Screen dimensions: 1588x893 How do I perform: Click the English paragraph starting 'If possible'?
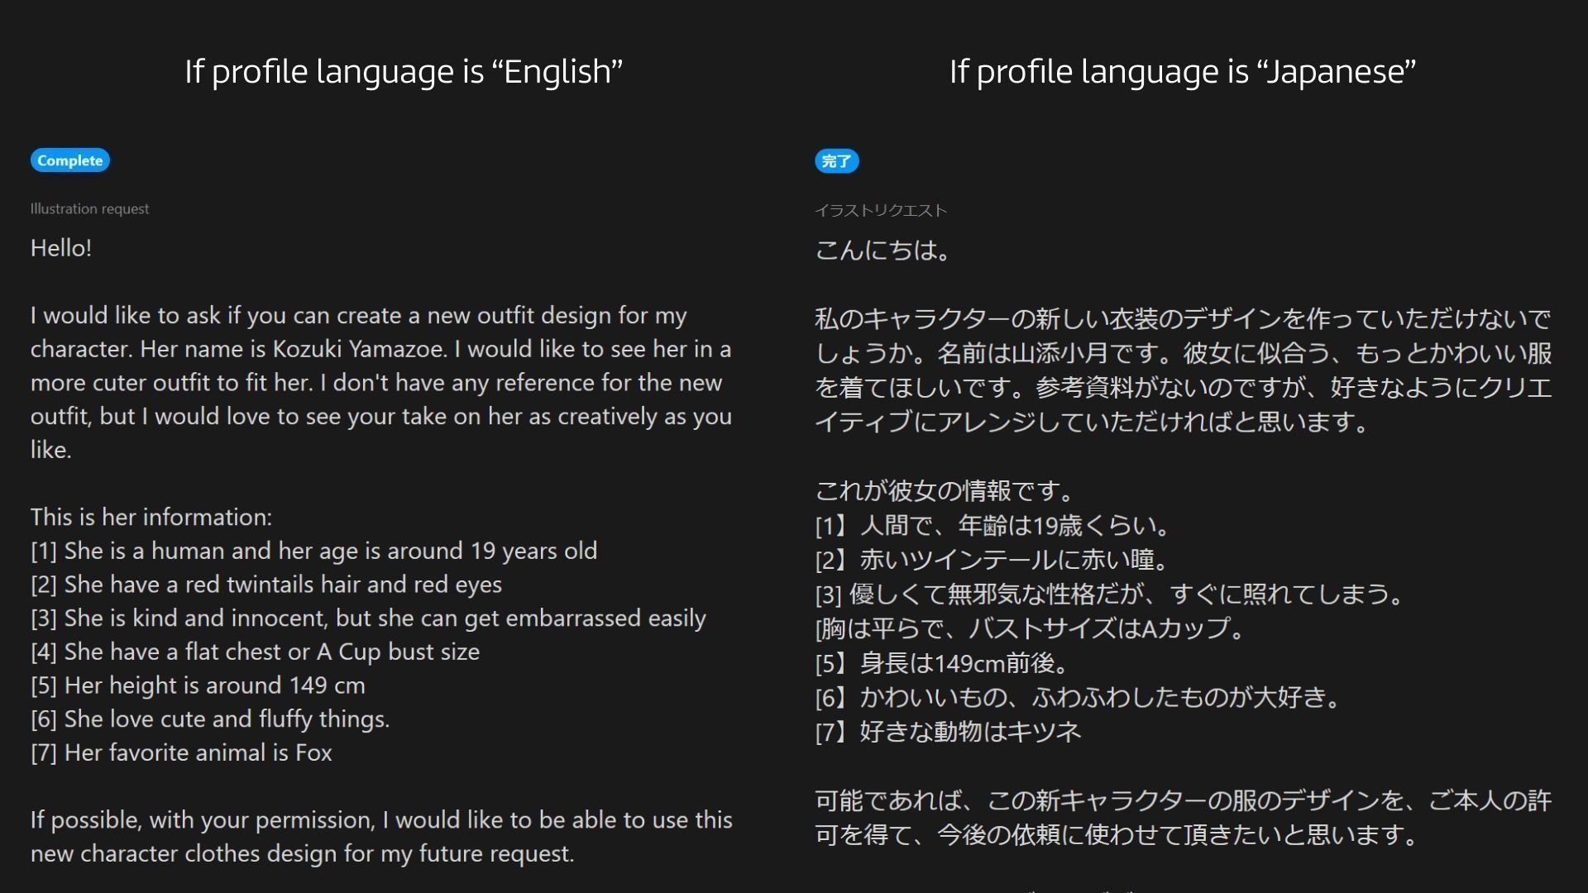coord(380,837)
